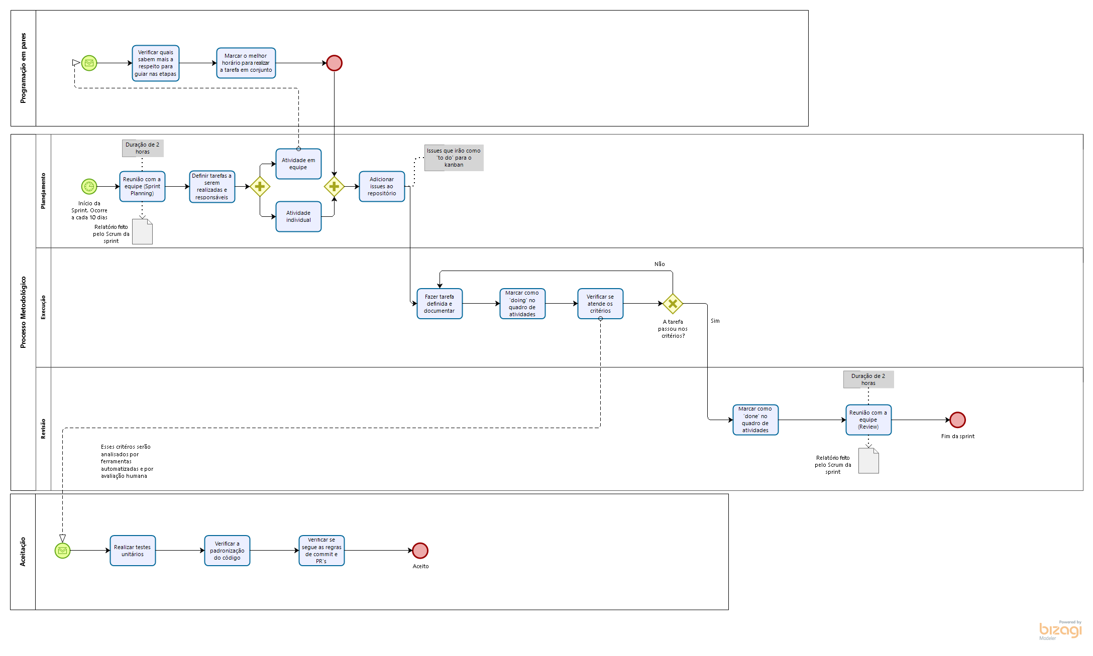
Task: Click pool header 'Programação em pares'
Action: pyautogui.click(x=23, y=68)
